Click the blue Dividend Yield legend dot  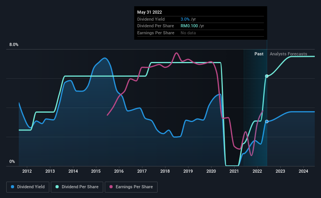click(x=13, y=187)
